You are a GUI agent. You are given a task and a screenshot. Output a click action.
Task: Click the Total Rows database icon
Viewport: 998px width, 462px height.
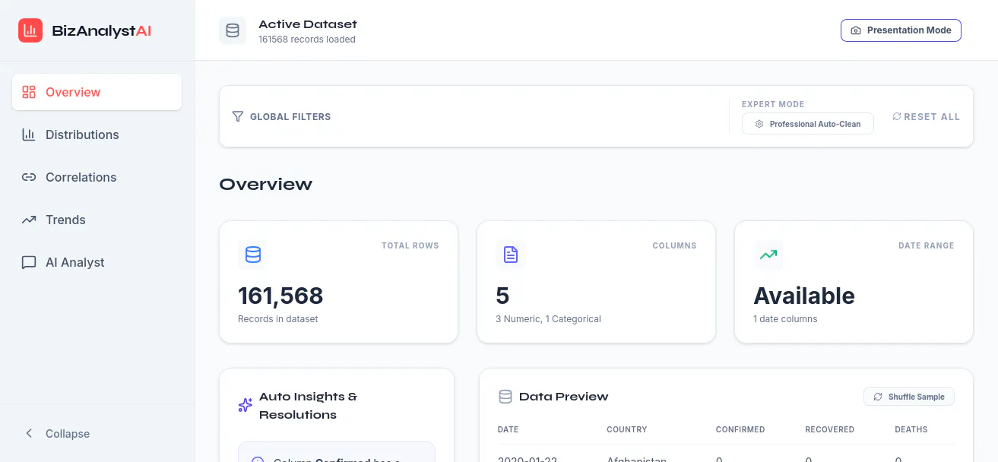pyautogui.click(x=253, y=255)
